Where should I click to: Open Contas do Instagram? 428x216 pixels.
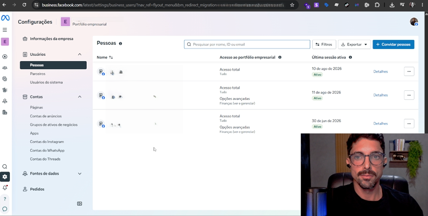(x=47, y=142)
